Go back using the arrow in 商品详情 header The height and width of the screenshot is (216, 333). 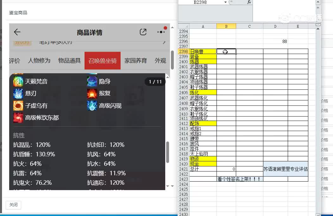pyautogui.click(x=17, y=32)
